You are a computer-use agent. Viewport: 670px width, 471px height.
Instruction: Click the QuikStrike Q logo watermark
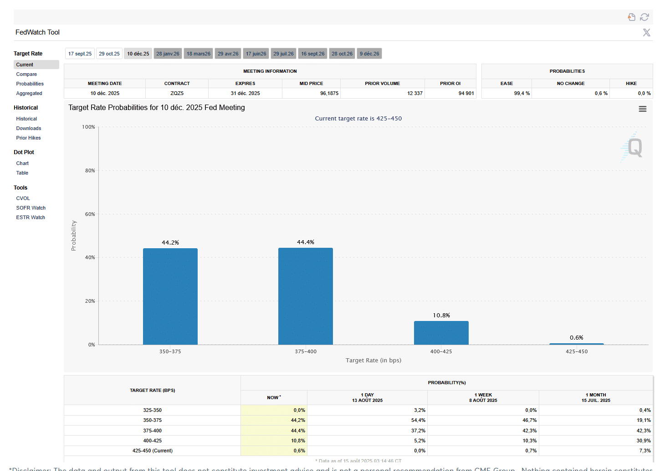[633, 147]
